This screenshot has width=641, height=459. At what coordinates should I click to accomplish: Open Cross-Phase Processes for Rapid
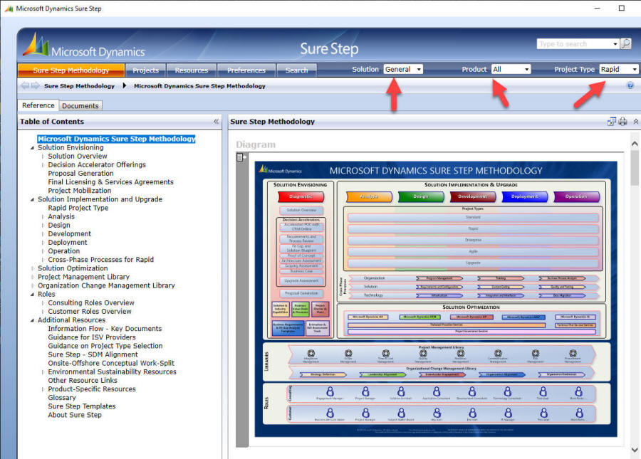[x=101, y=259]
